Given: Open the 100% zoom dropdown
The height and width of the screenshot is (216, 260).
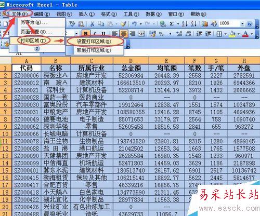Looking at the screenshot, I should 242,23.
